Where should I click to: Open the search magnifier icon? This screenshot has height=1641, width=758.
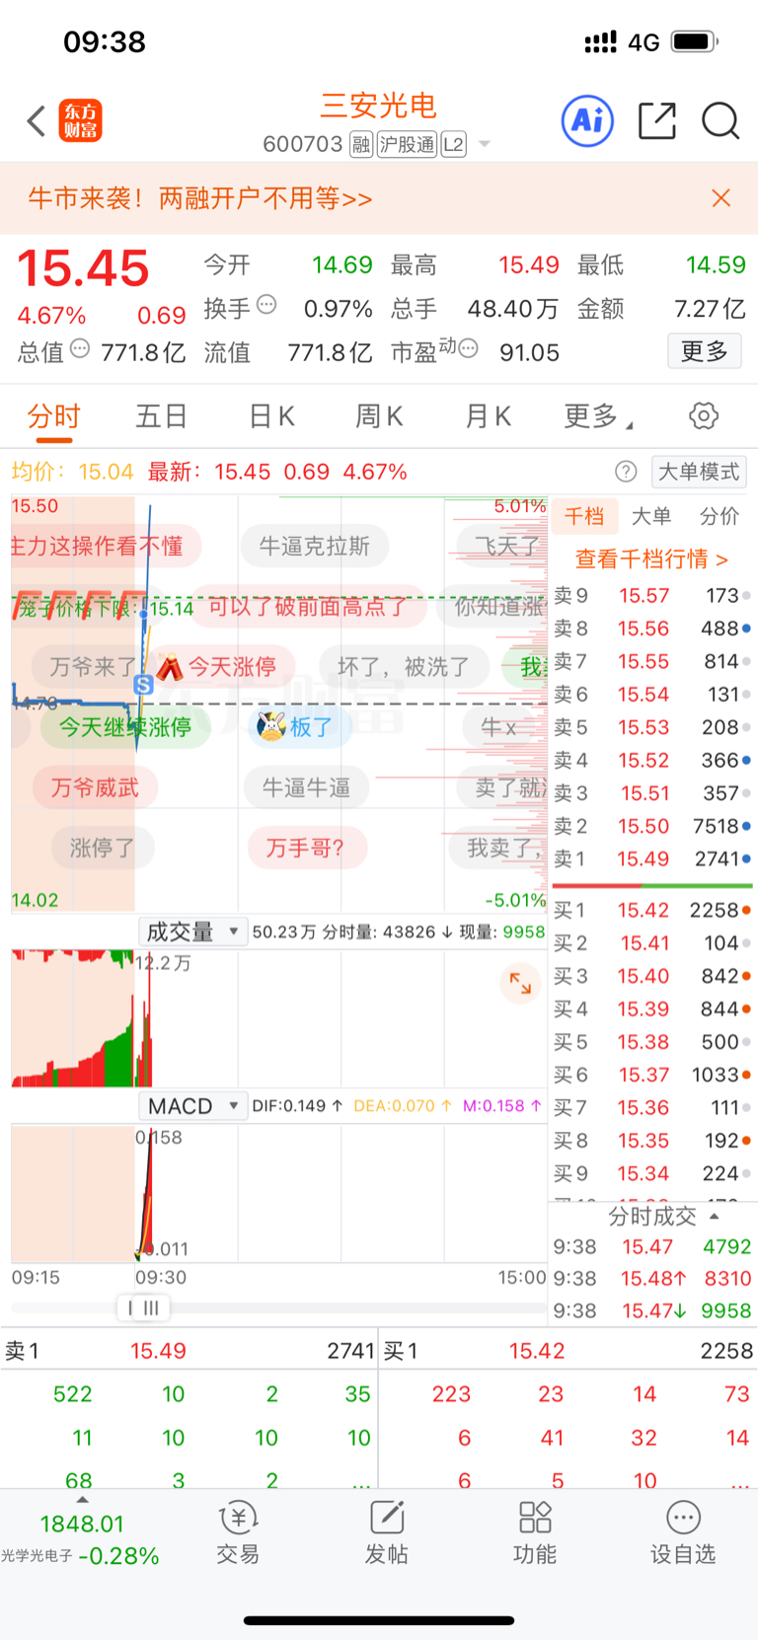tap(720, 120)
